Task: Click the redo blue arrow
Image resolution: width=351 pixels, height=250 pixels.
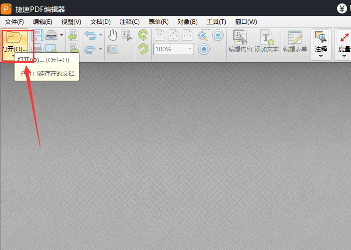Action: point(90,49)
